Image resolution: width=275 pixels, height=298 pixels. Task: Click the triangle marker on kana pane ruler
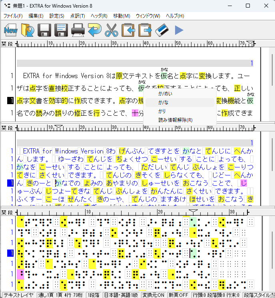58,127
